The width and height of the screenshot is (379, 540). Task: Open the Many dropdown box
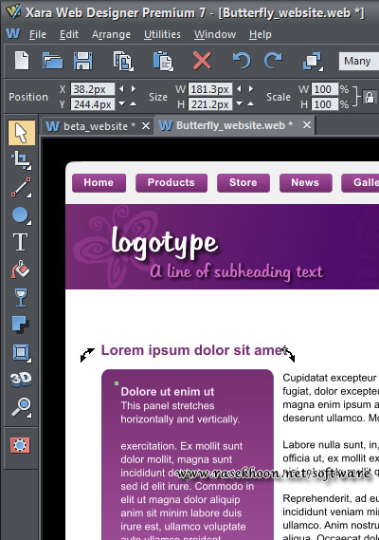359,61
